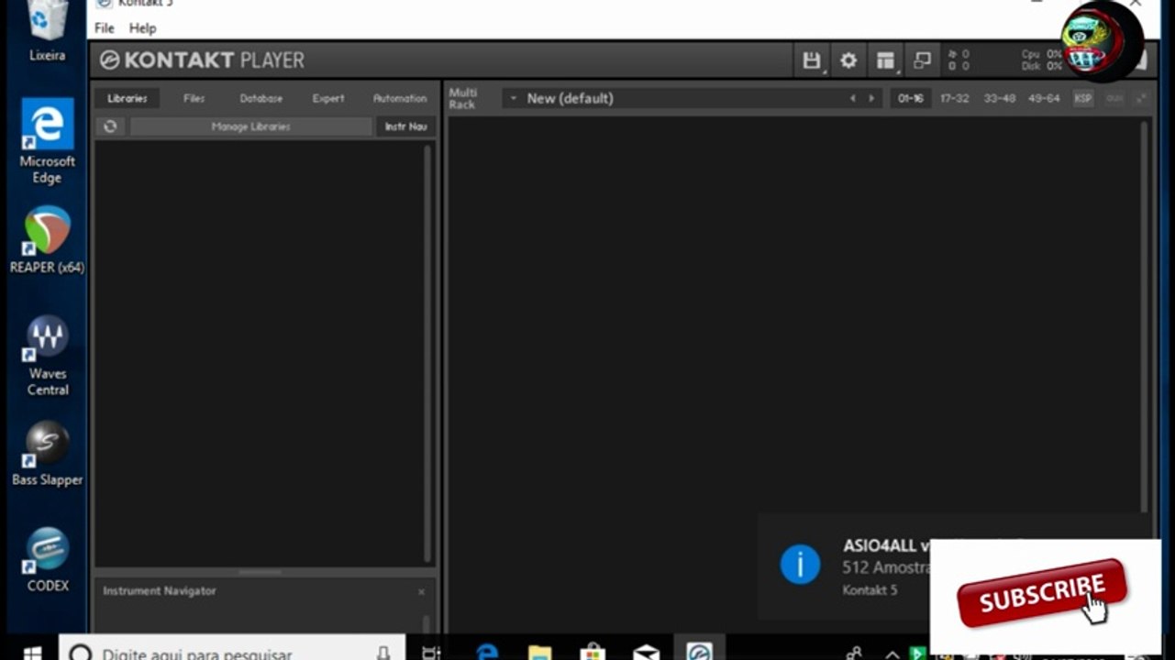This screenshot has width=1175, height=660.
Task: Open Microsoft Store from the taskbar
Action: point(593,652)
